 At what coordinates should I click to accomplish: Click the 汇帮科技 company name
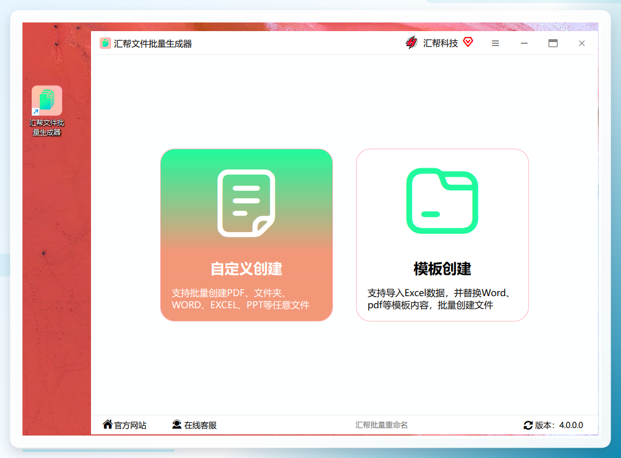tap(440, 43)
